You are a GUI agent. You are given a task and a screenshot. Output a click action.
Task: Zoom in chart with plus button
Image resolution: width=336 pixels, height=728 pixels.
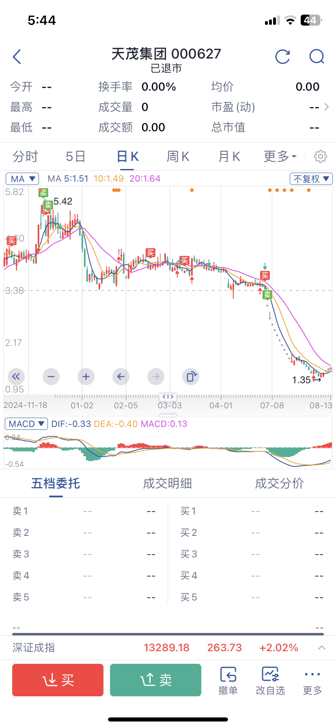tap(86, 377)
